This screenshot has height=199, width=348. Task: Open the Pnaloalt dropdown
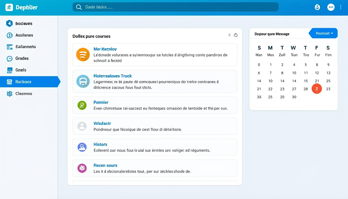[x=323, y=33]
